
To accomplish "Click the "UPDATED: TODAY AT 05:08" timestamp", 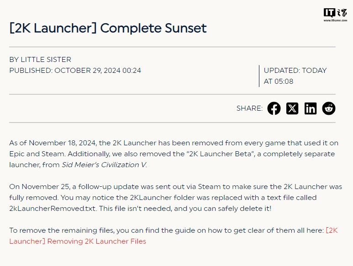I will (x=295, y=76).
